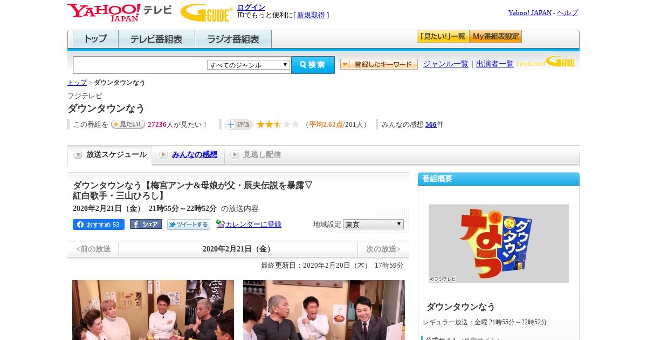Click the program photo with suited man

[x=324, y=310]
